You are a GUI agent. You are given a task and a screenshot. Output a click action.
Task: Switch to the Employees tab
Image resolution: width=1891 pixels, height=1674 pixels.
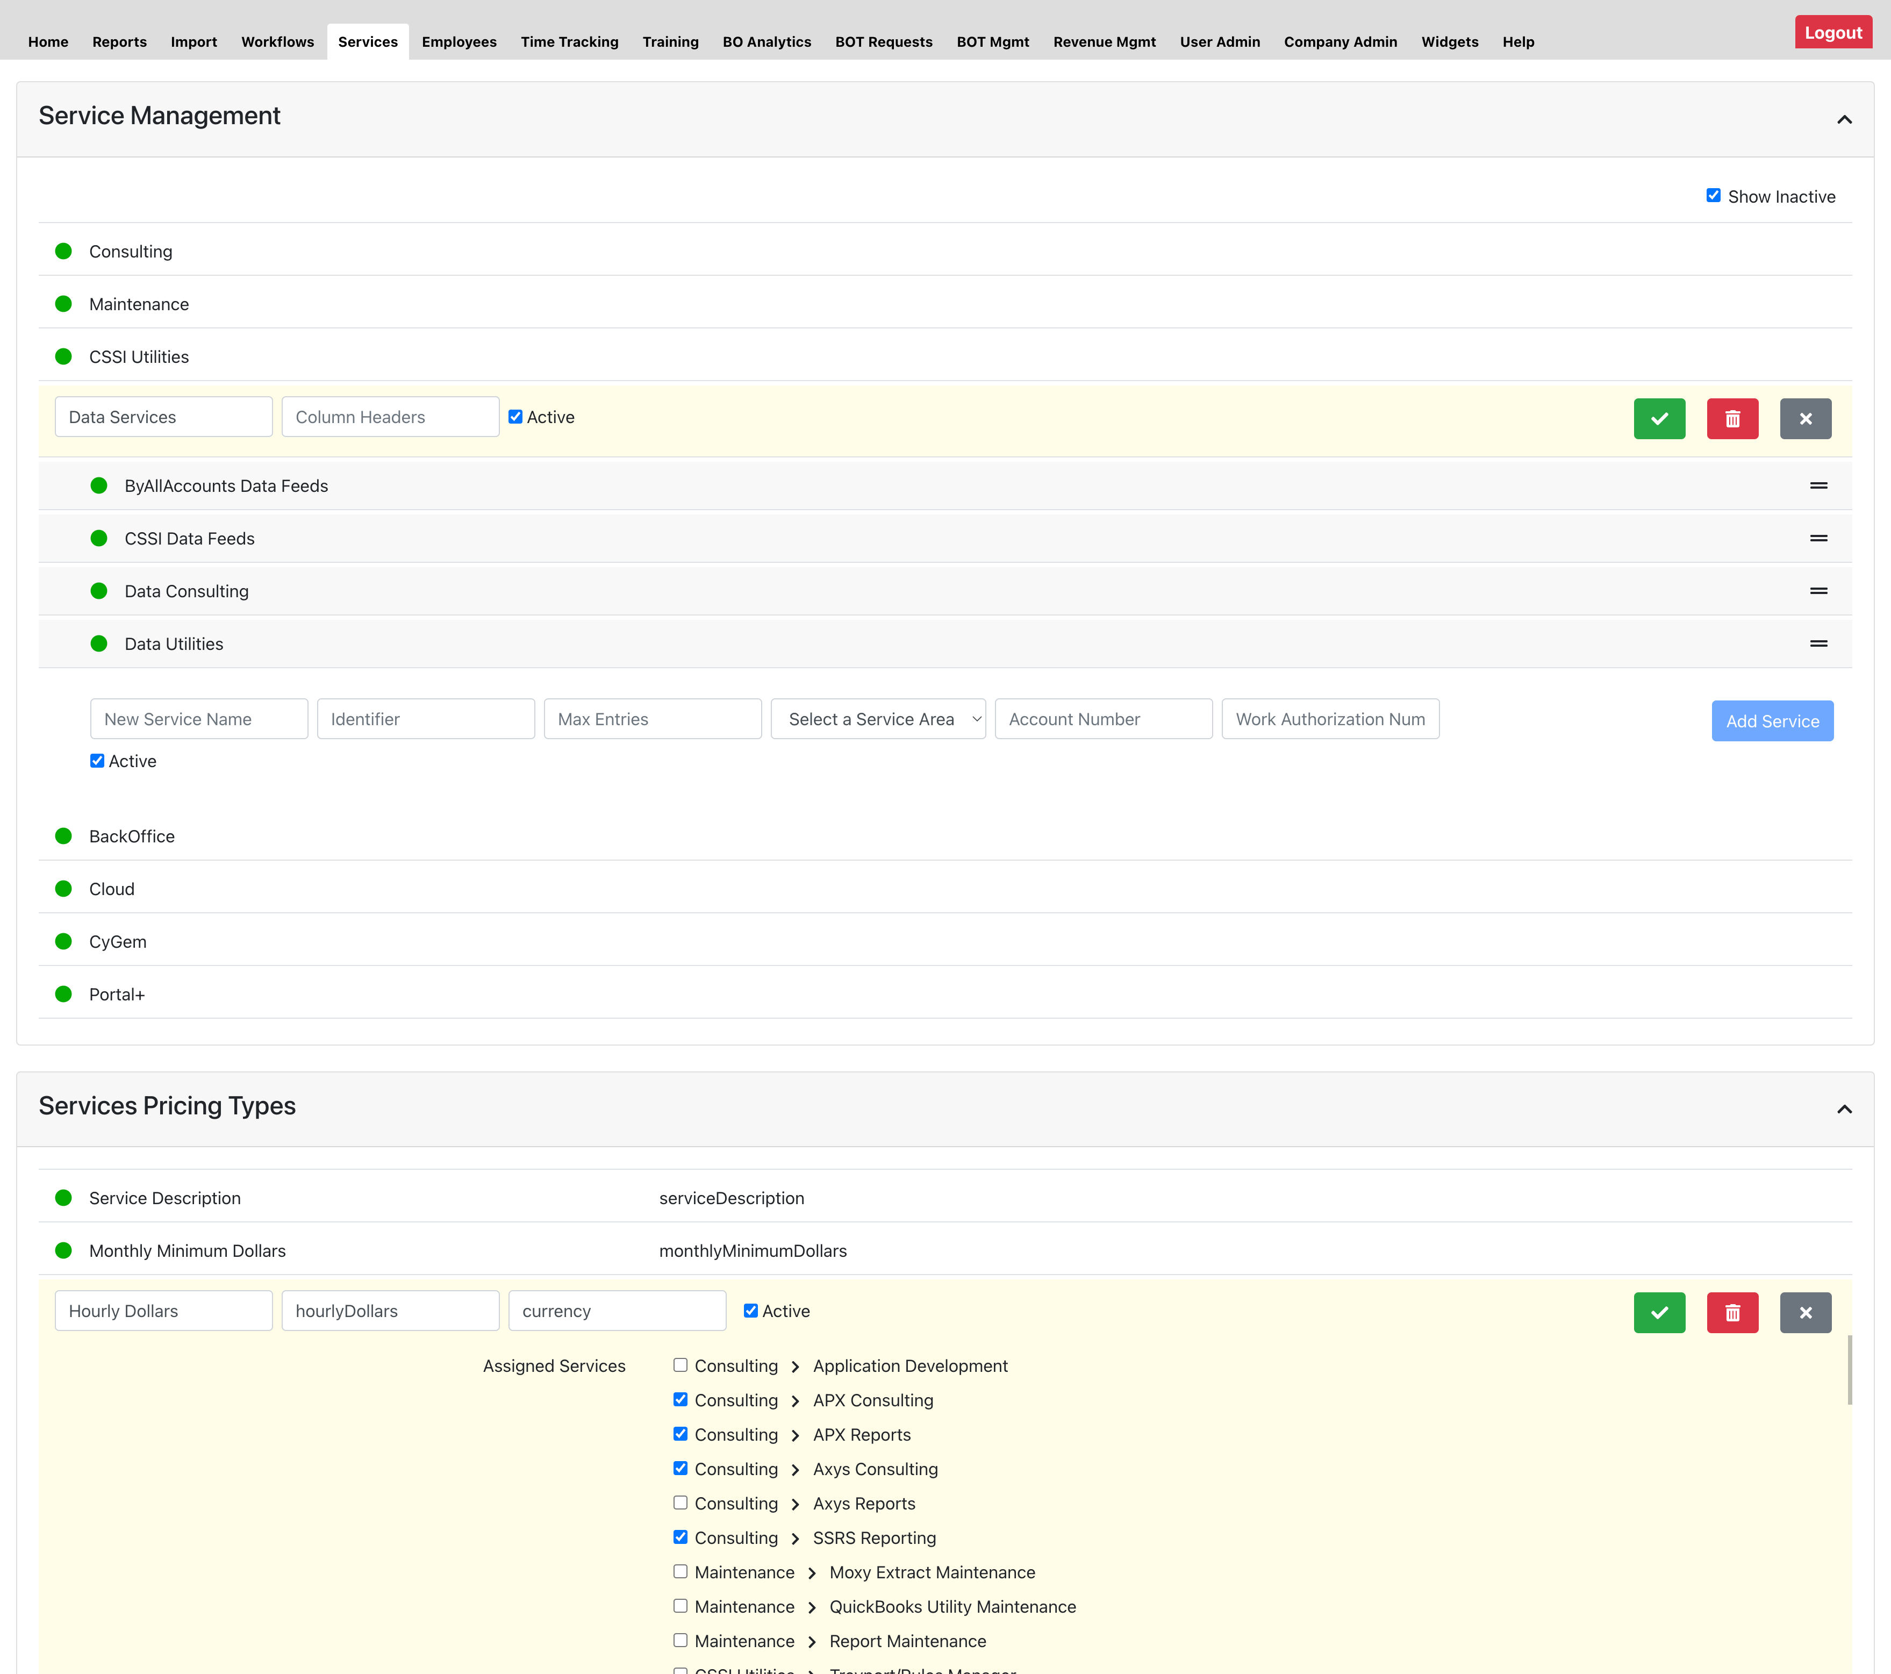click(459, 41)
